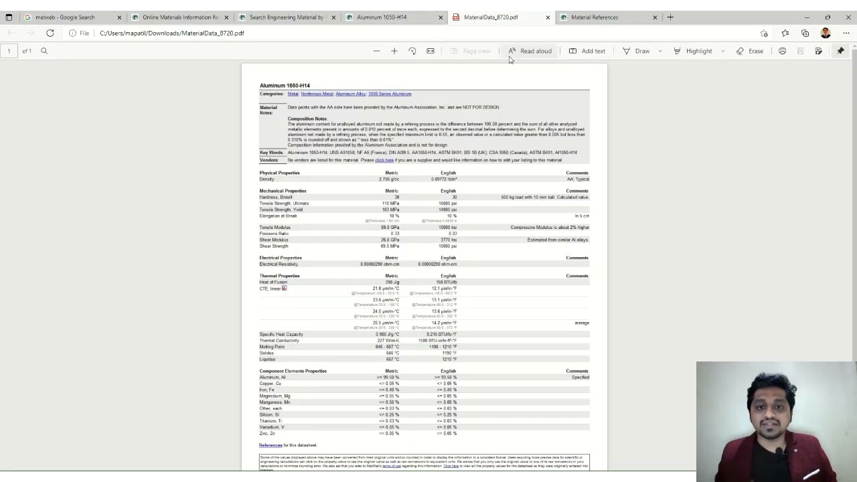857x482 pixels.
Task: Click the PDF search magnifier icon
Action: (44, 51)
